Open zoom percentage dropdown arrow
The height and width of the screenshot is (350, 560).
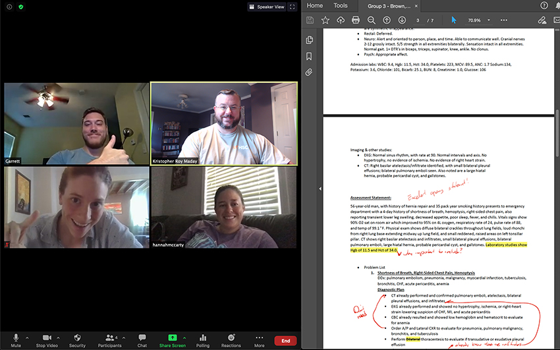pos(489,20)
